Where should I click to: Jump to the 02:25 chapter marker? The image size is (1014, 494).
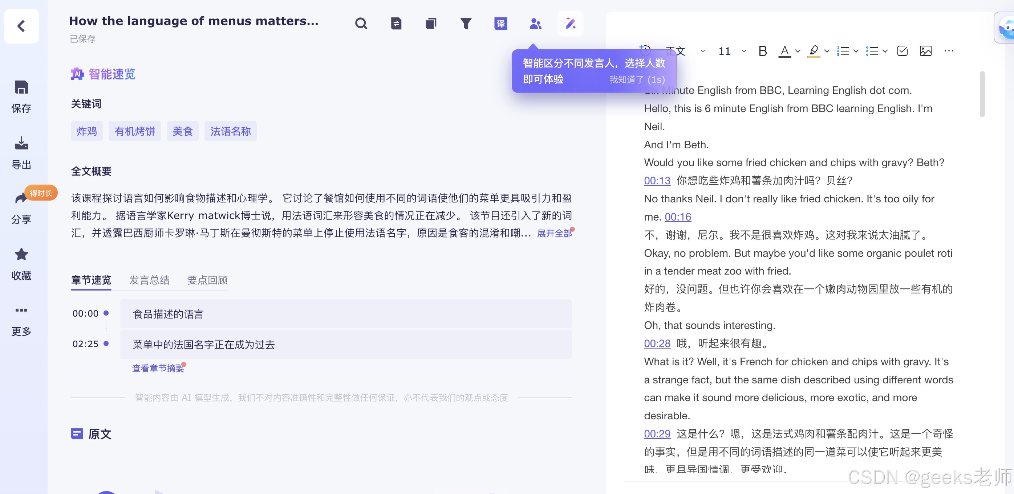click(x=85, y=344)
